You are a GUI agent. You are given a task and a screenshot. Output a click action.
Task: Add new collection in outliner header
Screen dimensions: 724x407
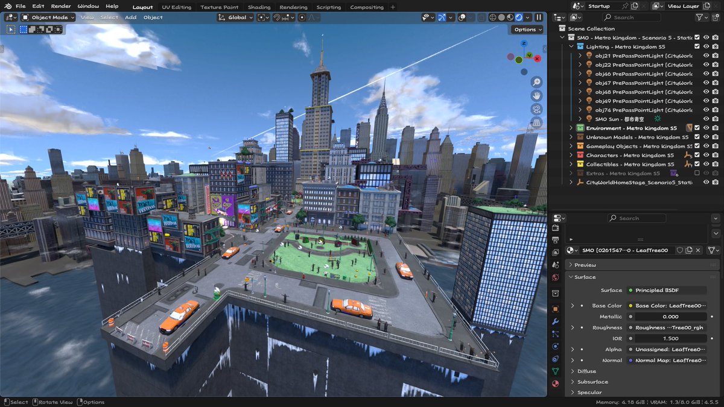coord(716,17)
